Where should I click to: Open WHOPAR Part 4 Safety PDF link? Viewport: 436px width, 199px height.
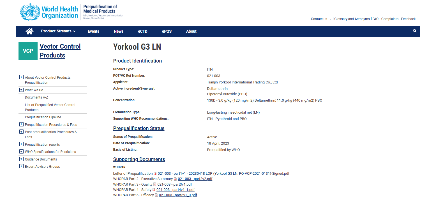[175, 190]
